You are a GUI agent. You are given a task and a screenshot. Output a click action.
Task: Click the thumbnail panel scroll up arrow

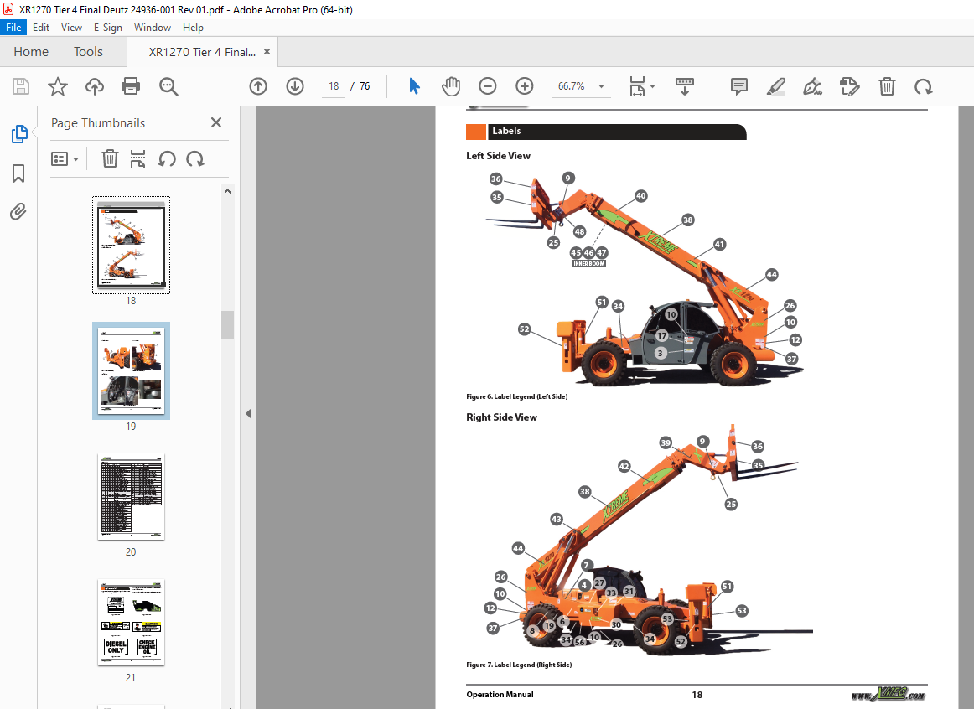(227, 191)
